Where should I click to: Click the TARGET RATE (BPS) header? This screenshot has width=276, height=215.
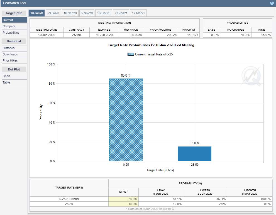tap(69, 188)
